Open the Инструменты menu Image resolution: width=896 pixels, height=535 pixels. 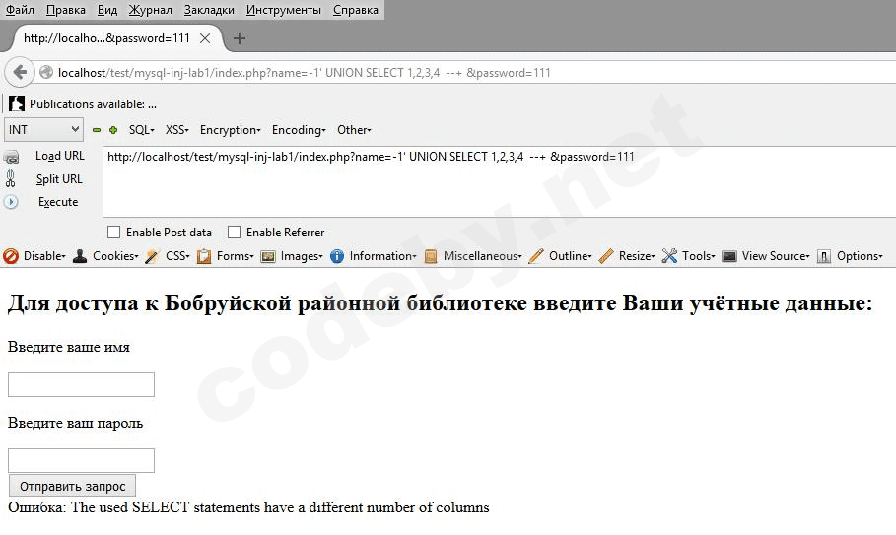click(x=284, y=10)
